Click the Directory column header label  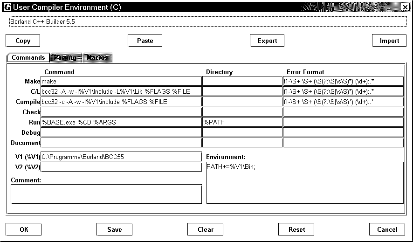219,72
